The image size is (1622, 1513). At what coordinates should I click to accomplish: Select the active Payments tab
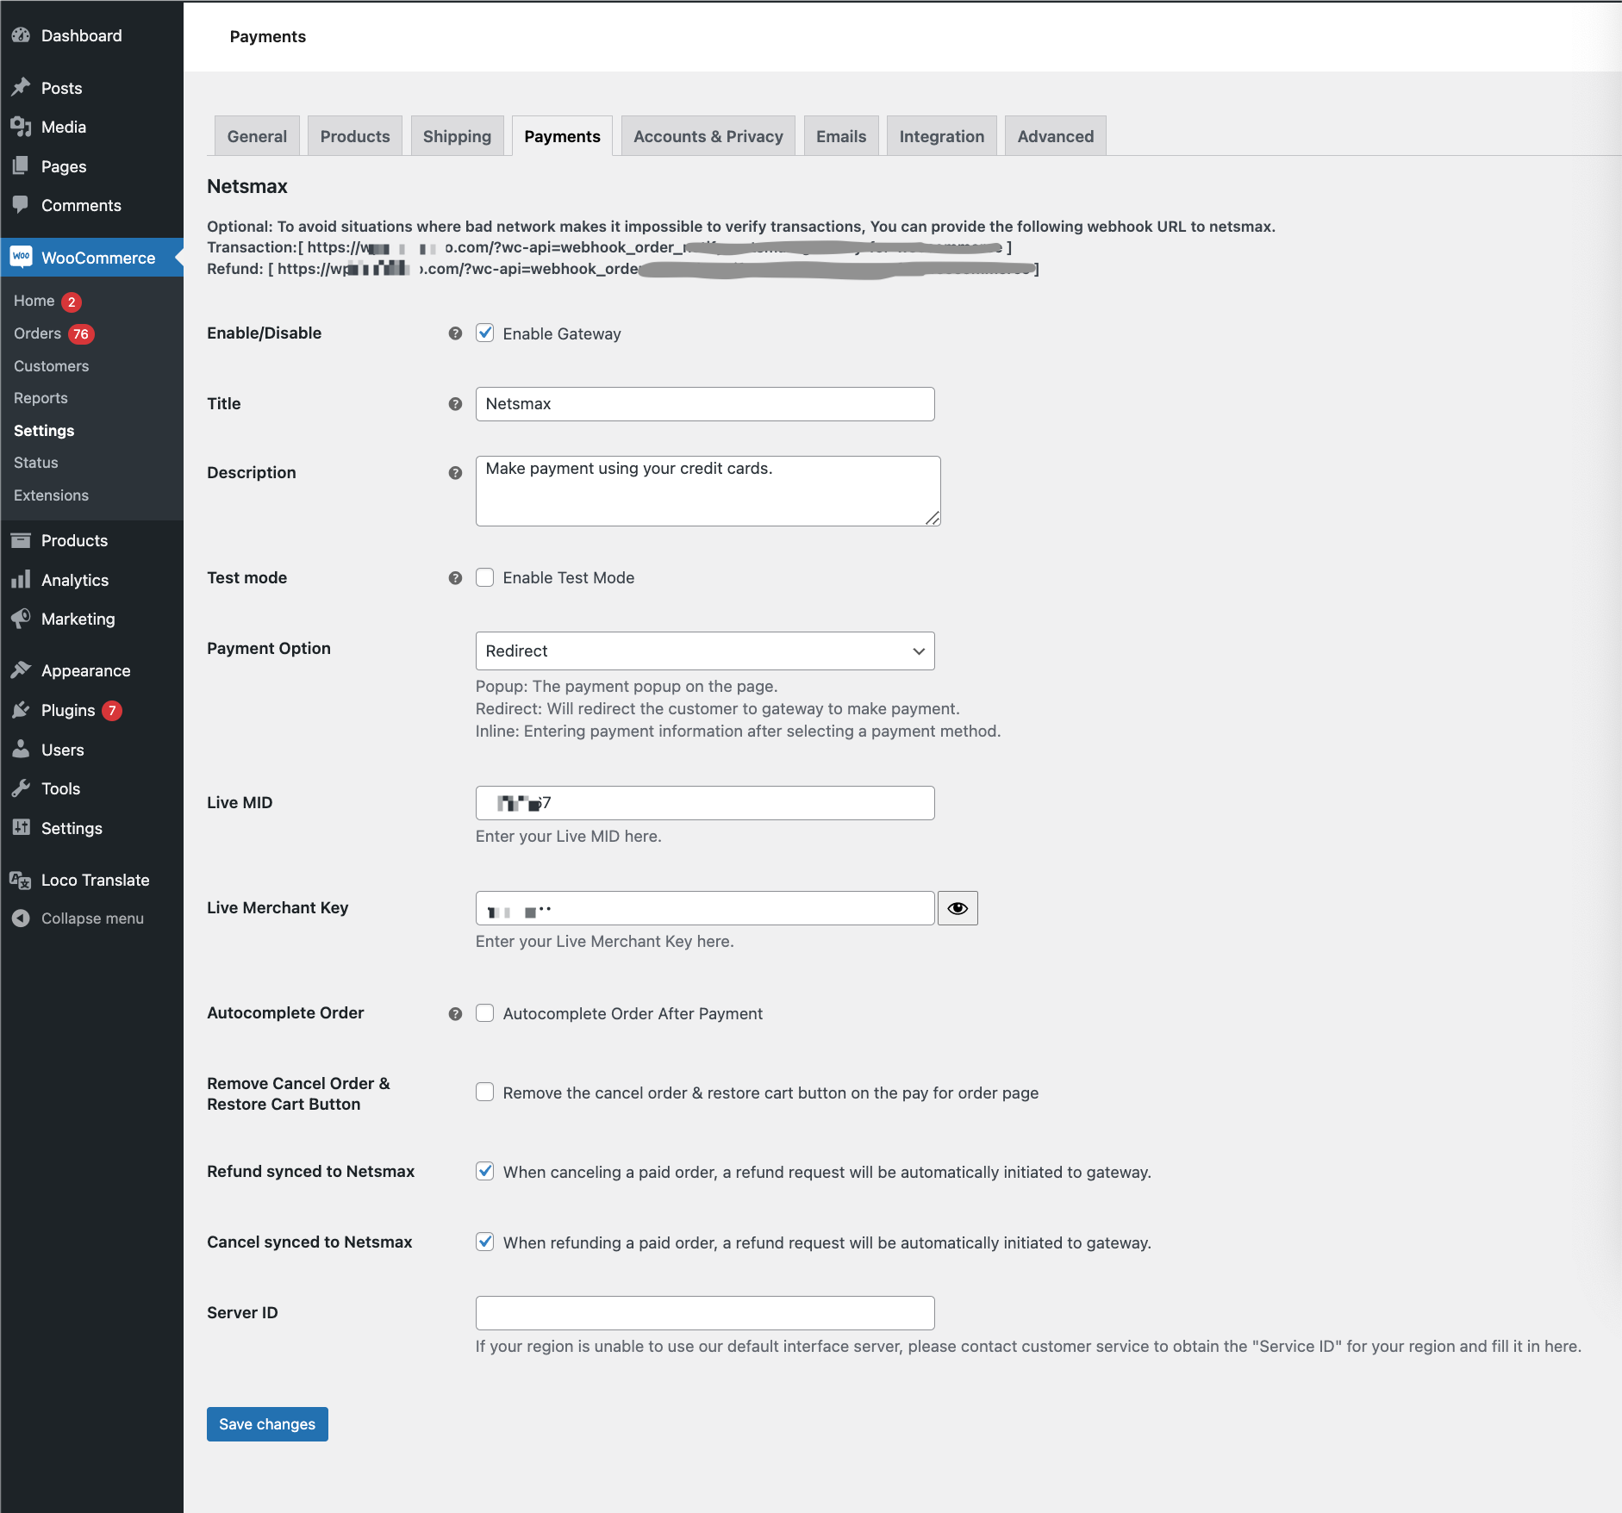point(562,136)
